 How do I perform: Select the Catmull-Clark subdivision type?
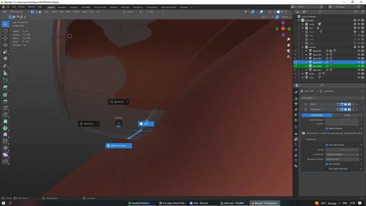[x=317, y=115]
